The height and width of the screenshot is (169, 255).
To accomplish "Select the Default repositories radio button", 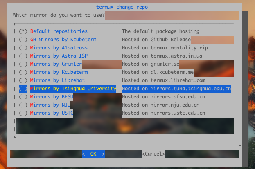I will 23,31.
